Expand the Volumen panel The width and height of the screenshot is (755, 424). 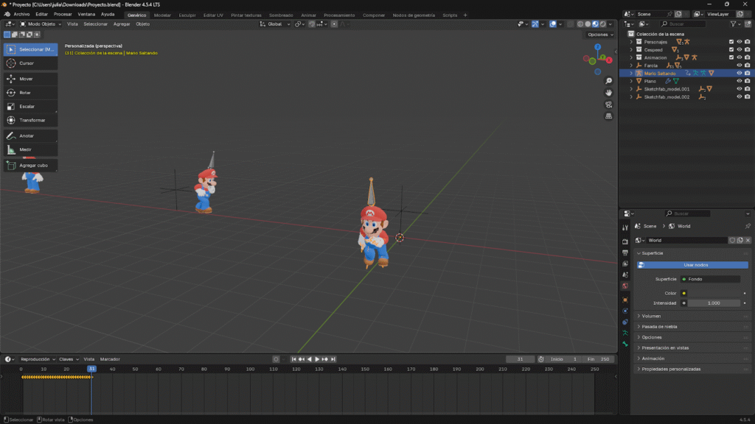[651, 316]
